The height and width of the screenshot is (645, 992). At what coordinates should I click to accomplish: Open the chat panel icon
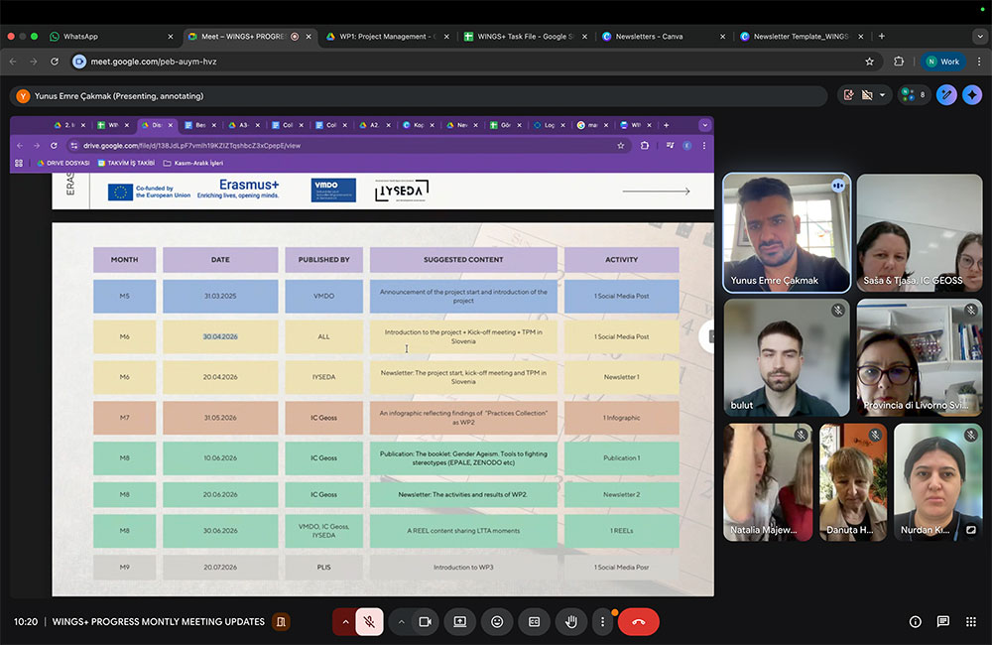pyautogui.click(x=942, y=622)
